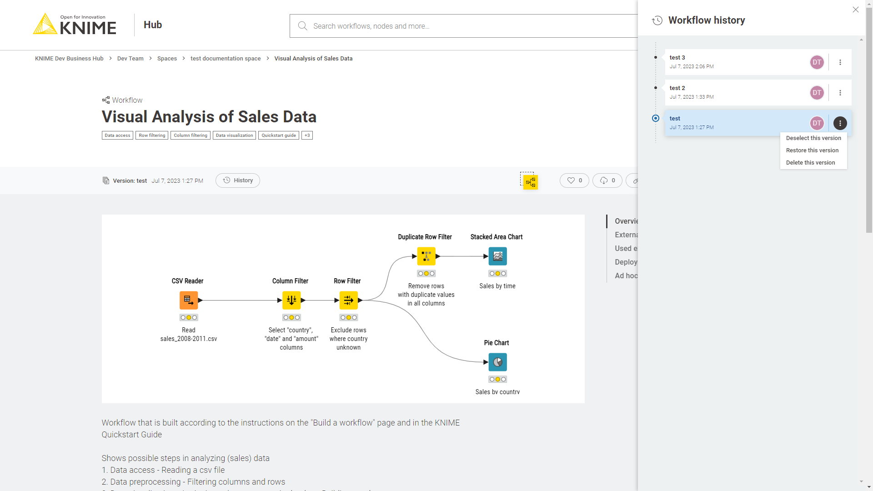Click the Duplicate Row Filter node icon
Image resolution: width=873 pixels, height=491 pixels.
[426, 256]
